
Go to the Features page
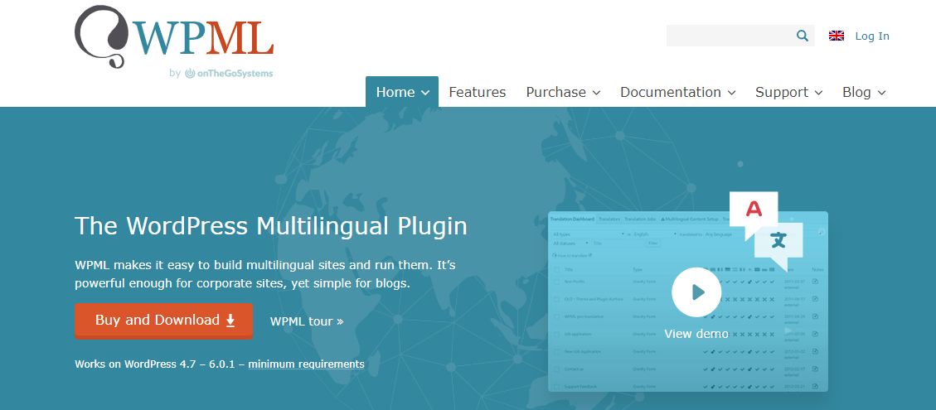point(477,92)
